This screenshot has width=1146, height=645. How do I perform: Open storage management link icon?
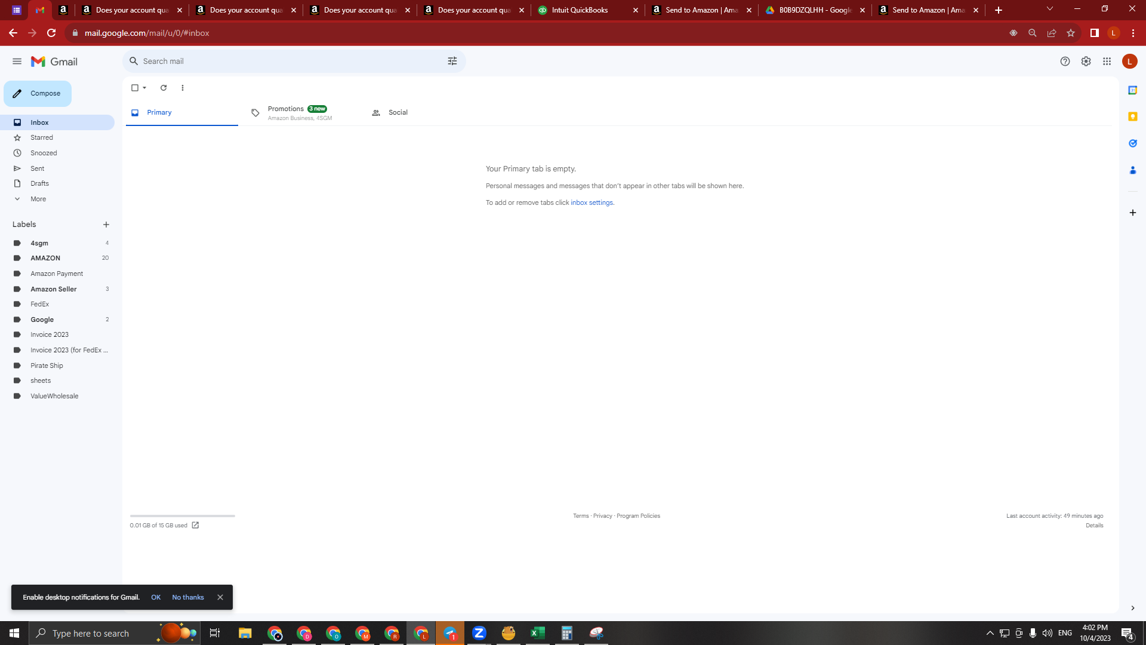pos(195,526)
